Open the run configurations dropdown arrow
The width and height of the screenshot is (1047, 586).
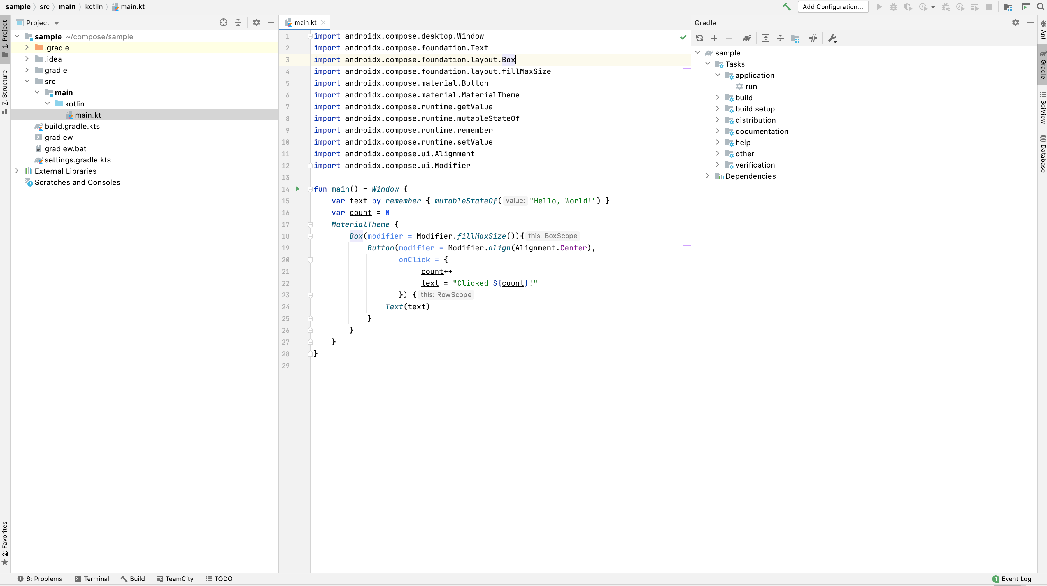[933, 7]
